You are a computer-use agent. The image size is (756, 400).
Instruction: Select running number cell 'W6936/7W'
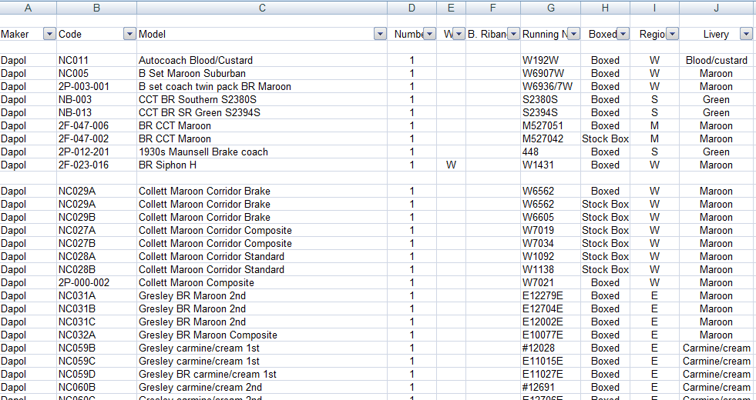pyautogui.click(x=550, y=87)
